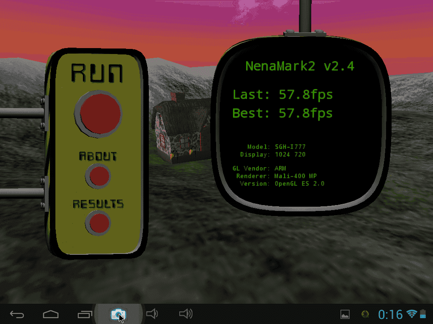This screenshot has width=433, height=324.
Task: Select the Best: 57.8fps score
Action: point(282,113)
